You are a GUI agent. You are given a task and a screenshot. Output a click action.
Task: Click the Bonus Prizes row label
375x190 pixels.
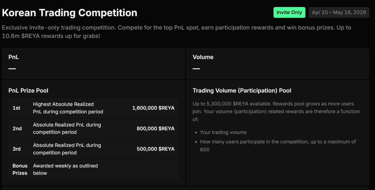[20, 169]
